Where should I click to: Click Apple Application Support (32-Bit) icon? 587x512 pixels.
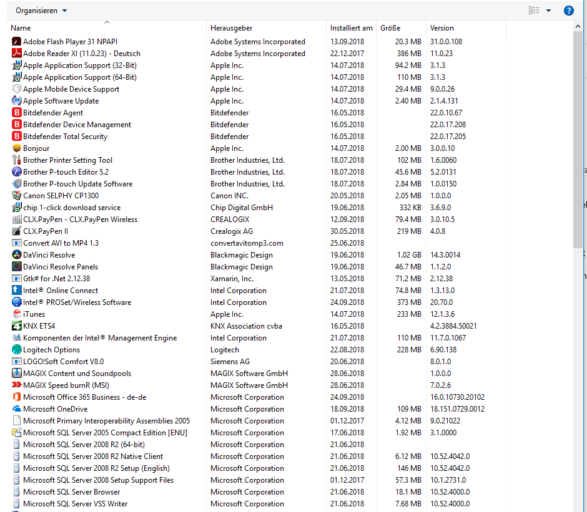(16, 65)
